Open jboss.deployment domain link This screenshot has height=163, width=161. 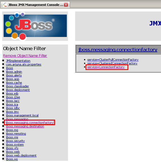18,90
